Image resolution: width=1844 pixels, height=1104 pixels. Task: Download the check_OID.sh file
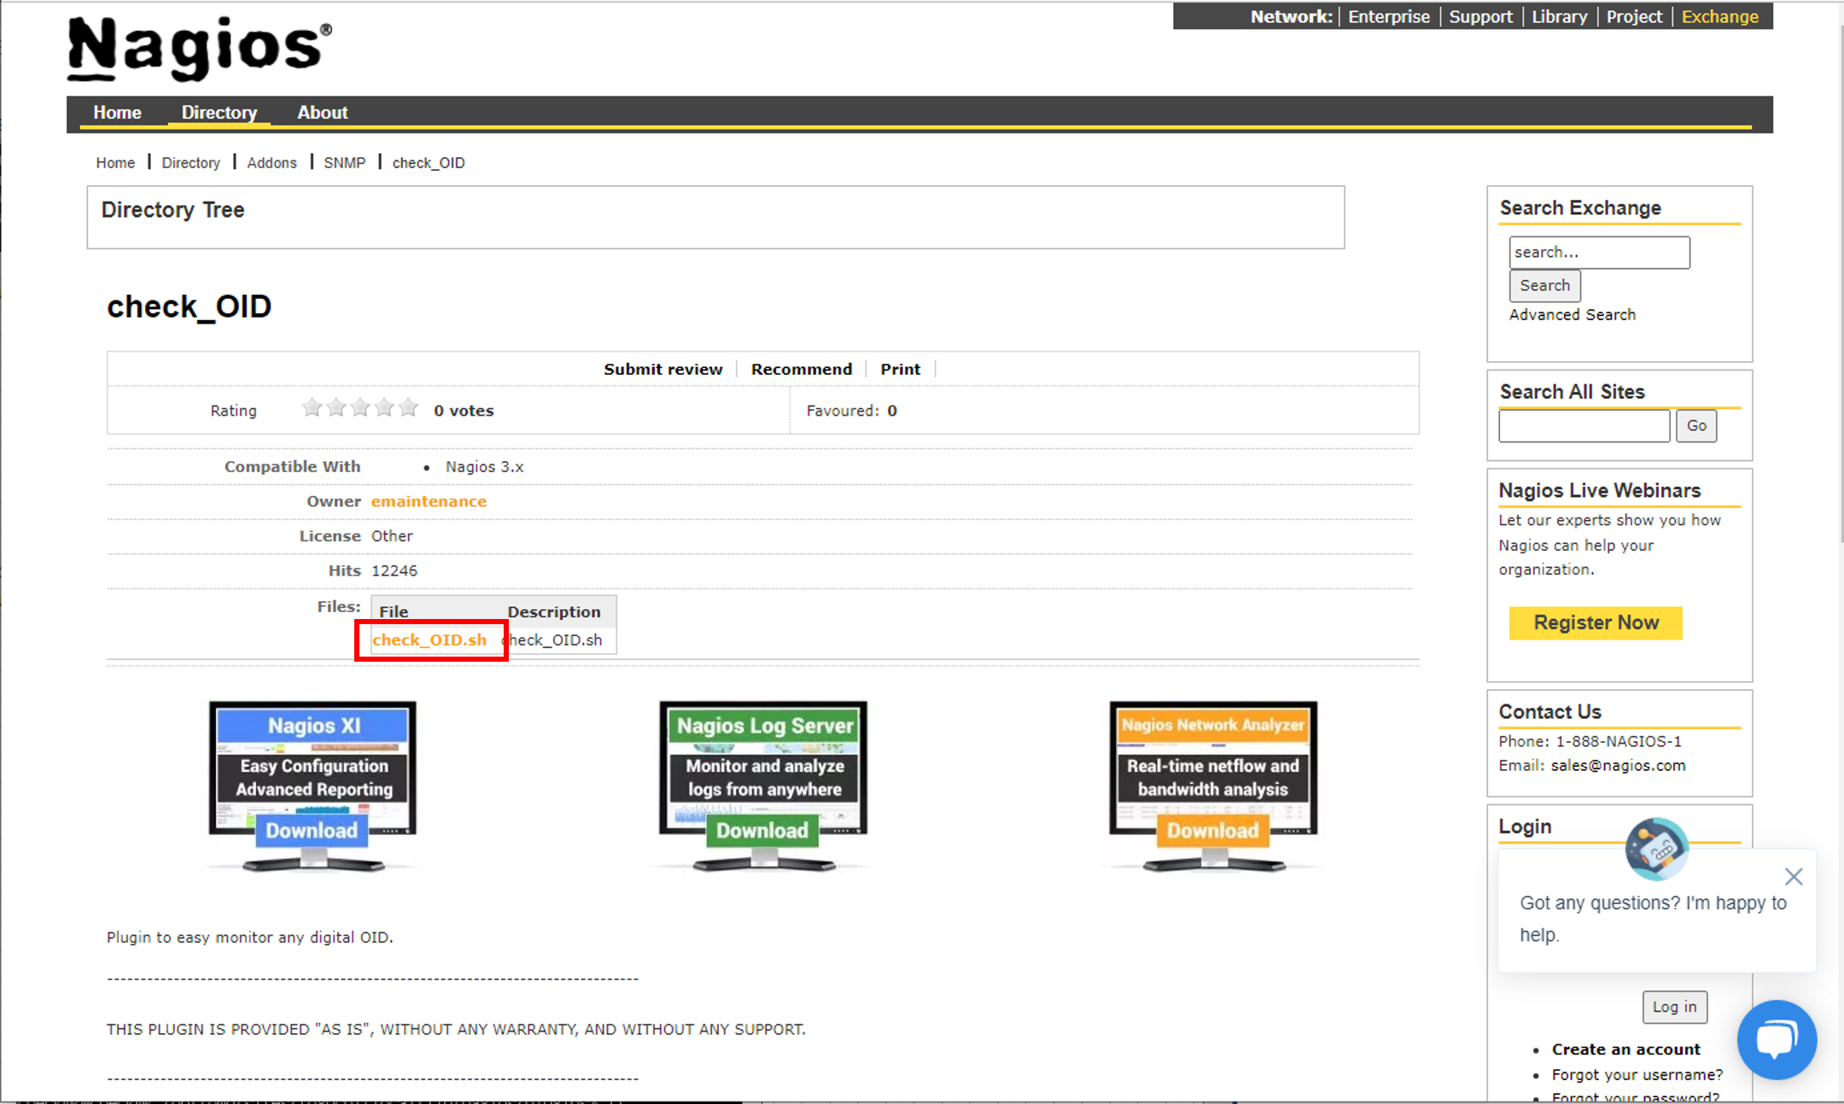(x=429, y=640)
